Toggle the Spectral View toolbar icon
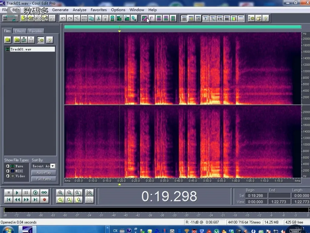Image resolution: width=310 pixels, height=233 pixels. pos(145,19)
